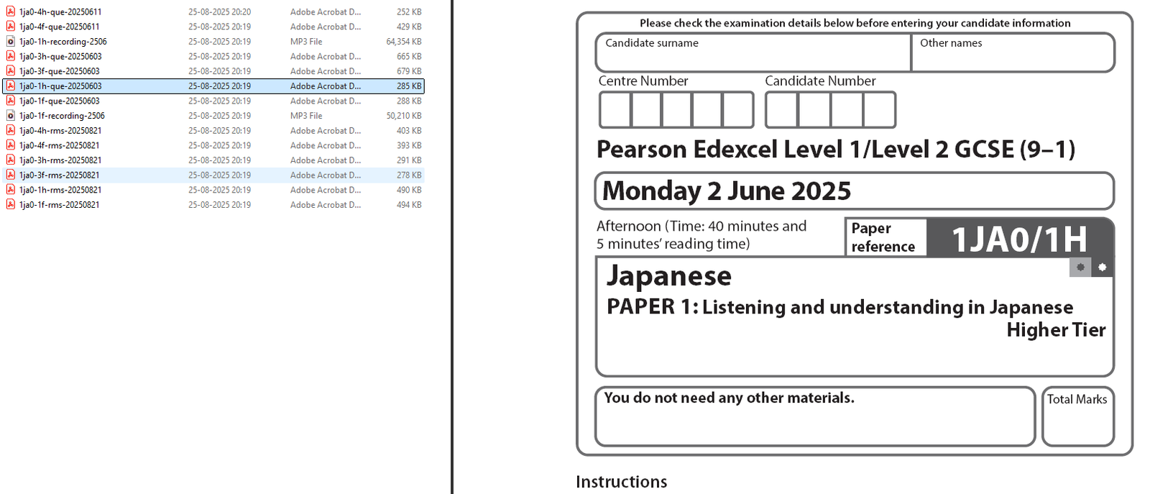Click the 393 KB size value
The height and width of the screenshot is (494, 1150).
[x=409, y=145]
